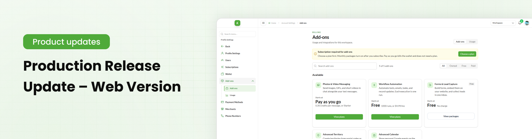Click the Forms & Lead Capture card icon

coord(430,85)
